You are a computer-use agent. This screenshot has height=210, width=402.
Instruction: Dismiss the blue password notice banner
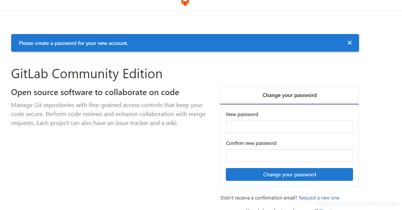click(x=349, y=43)
